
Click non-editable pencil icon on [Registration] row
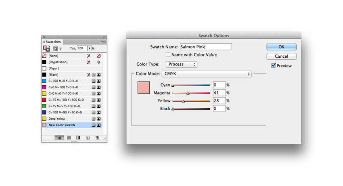tap(89, 62)
